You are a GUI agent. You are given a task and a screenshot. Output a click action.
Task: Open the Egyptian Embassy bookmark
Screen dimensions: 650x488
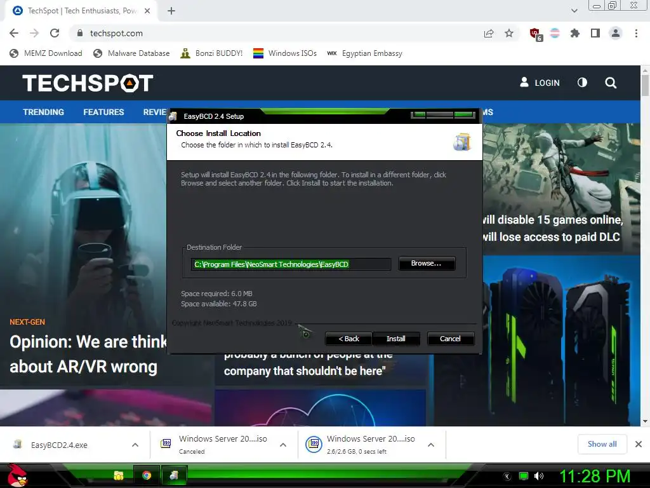click(x=364, y=53)
